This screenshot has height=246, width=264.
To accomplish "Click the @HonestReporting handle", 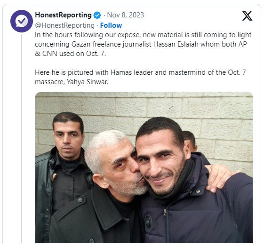I will click(64, 25).
